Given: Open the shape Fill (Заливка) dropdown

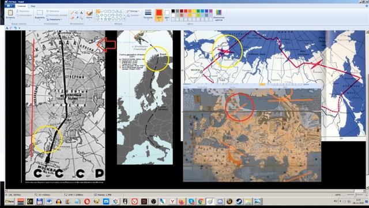Looking at the screenshot, I should click(x=133, y=16).
